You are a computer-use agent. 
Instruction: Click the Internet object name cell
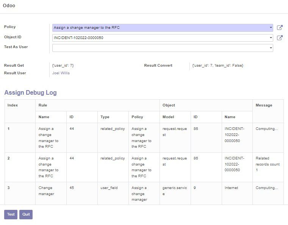[231, 188]
